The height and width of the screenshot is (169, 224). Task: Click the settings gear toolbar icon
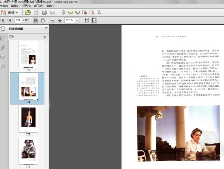pos(63,13)
